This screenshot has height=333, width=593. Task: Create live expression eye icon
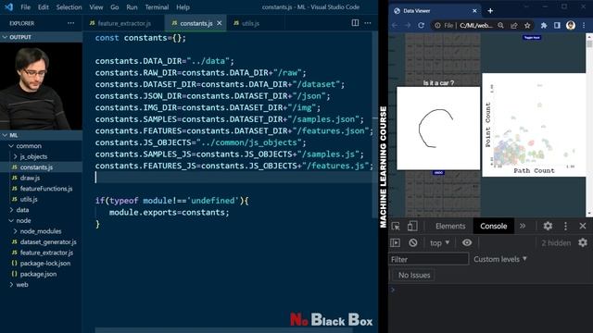click(x=467, y=242)
